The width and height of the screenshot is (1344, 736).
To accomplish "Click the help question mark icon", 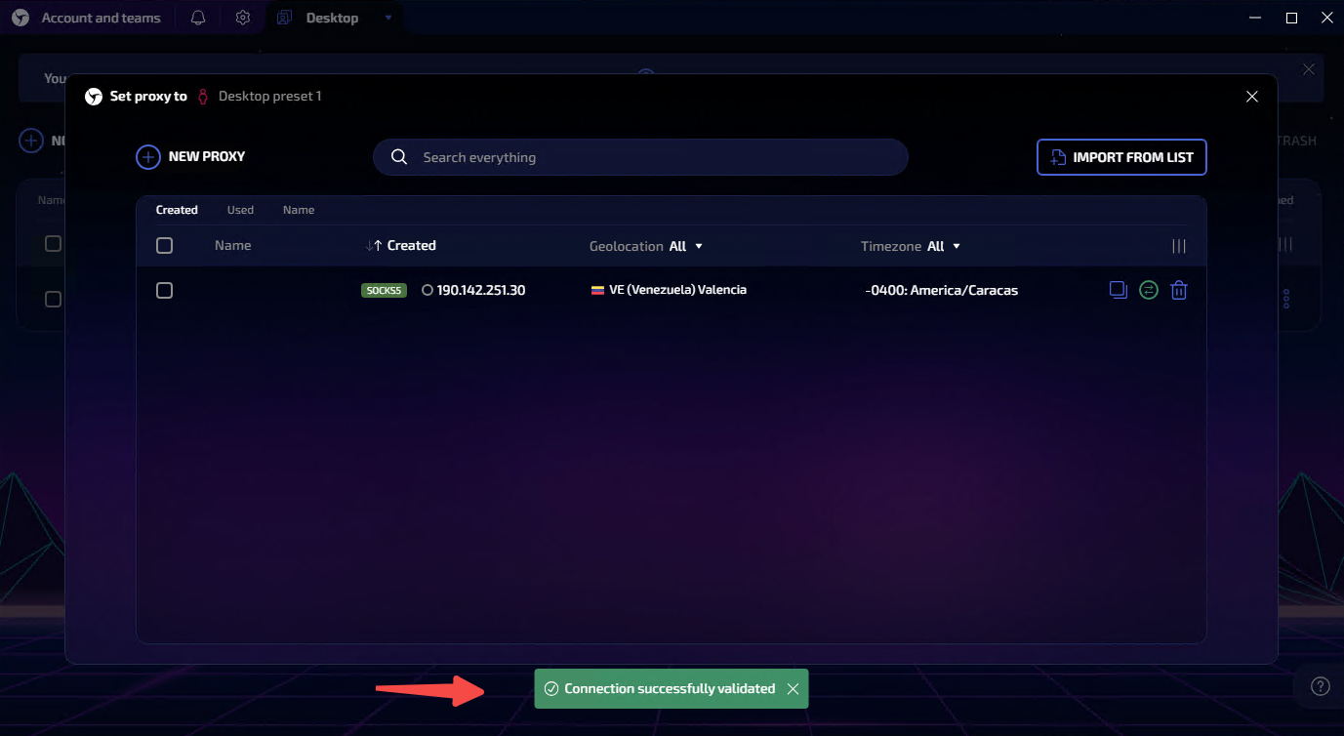I will (1320, 686).
